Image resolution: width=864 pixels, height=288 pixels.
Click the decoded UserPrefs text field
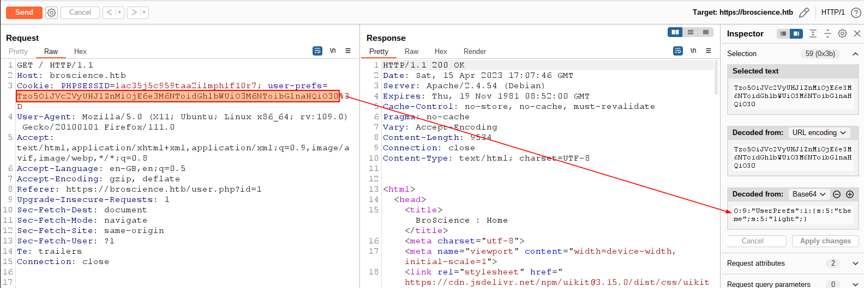pos(792,215)
